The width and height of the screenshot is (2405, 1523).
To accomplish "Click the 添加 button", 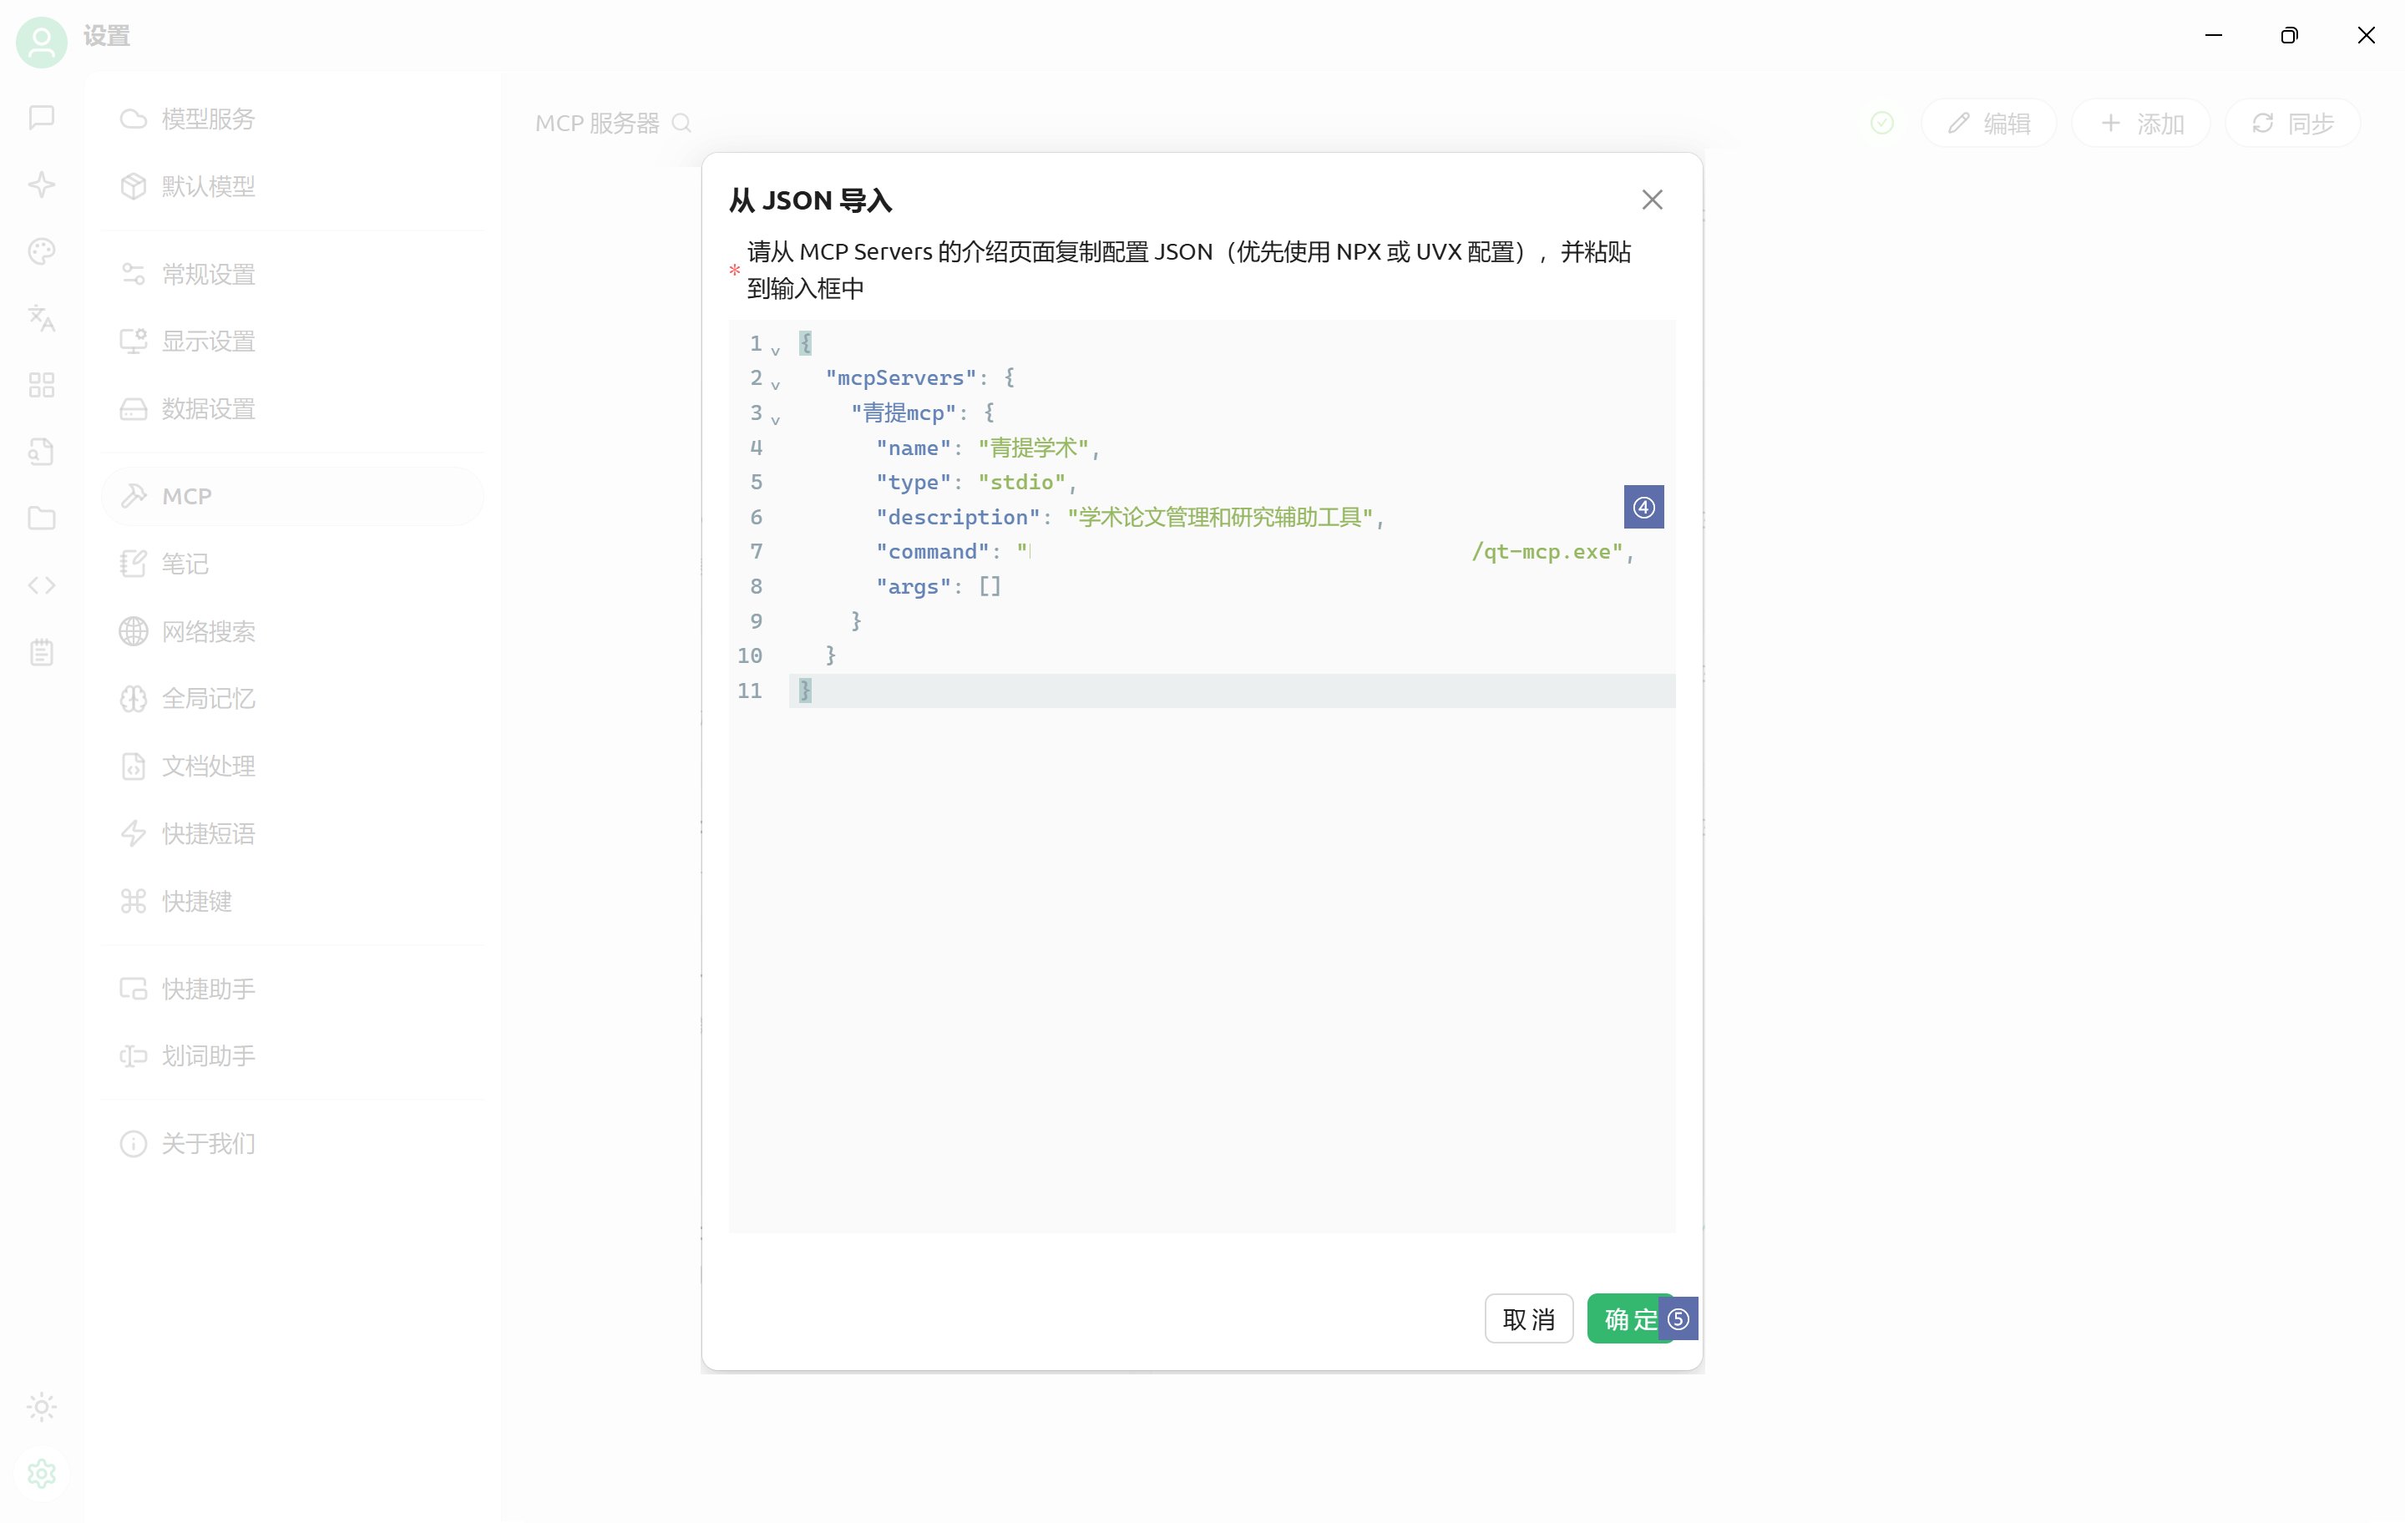I will [2140, 123].
